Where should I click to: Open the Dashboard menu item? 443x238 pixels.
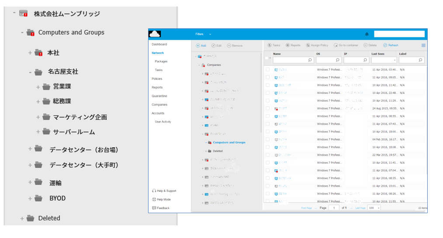(x=159, y=44)
